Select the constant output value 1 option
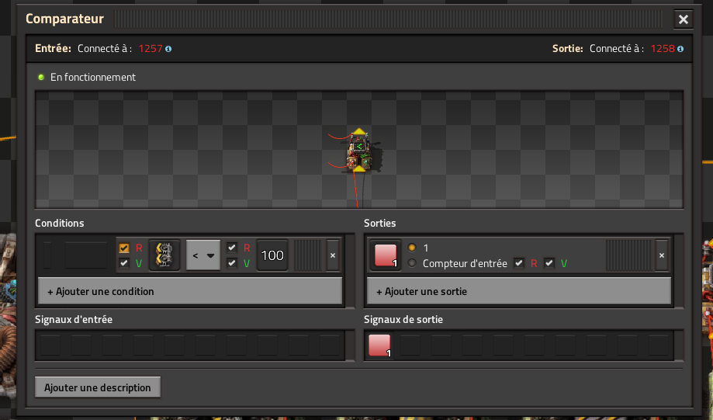This screenshot has width=713, height=420. [x=412, y=248]
